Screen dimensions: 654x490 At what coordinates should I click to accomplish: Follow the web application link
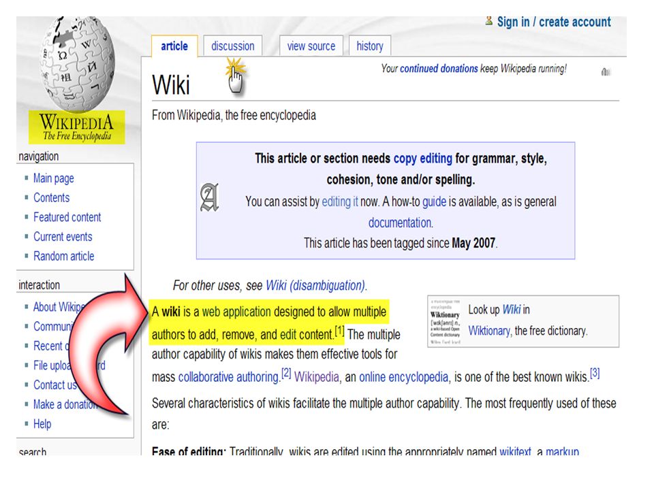pyautogui.click(x=236, y=312)
